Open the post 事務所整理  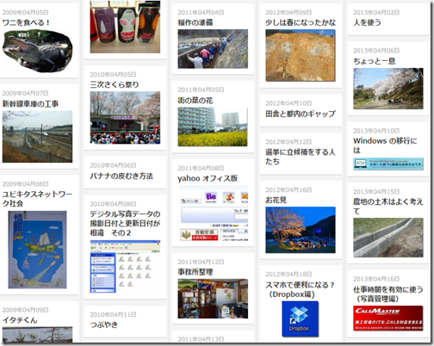(195, 272)
